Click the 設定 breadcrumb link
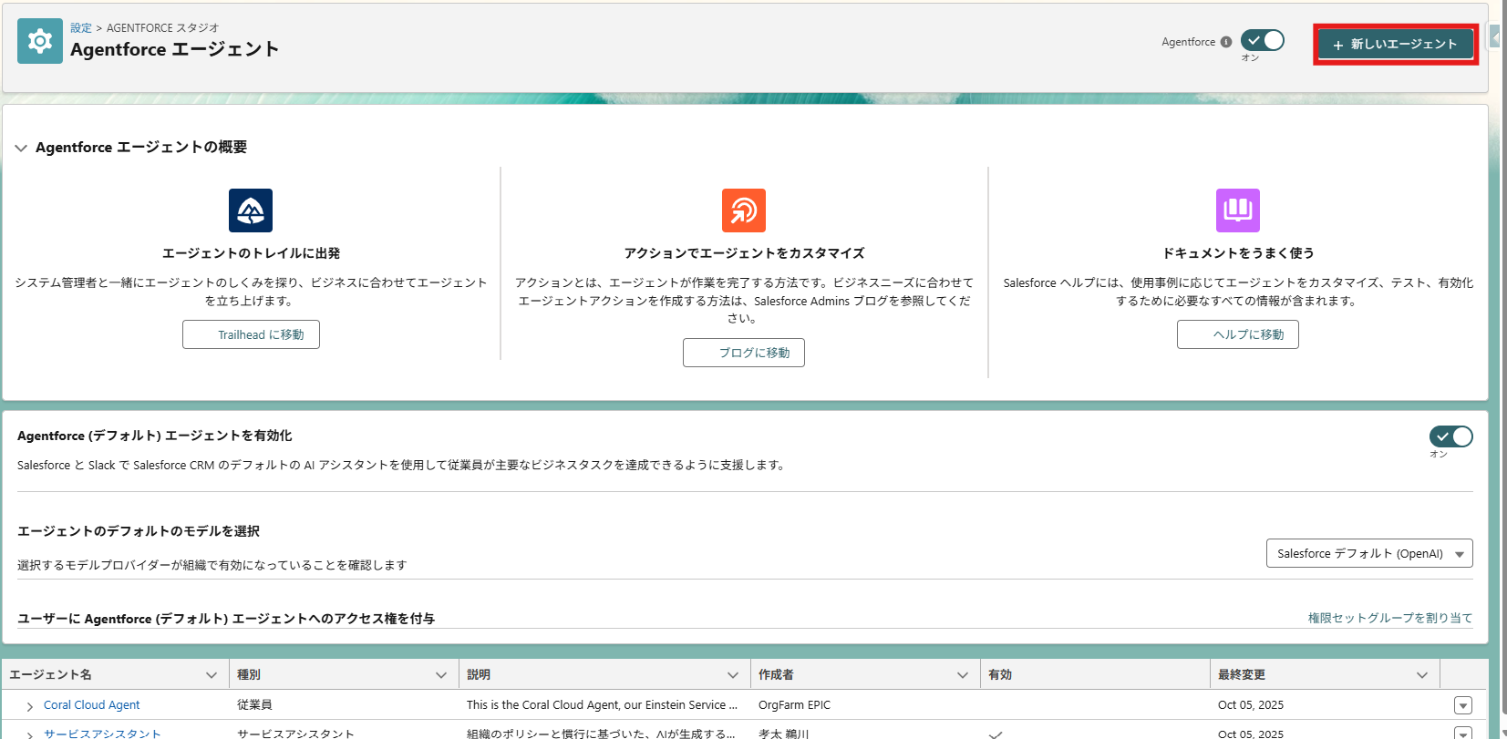Viewport: 1507px width, 739px height. pyautogui.click(x=81, y=28)
